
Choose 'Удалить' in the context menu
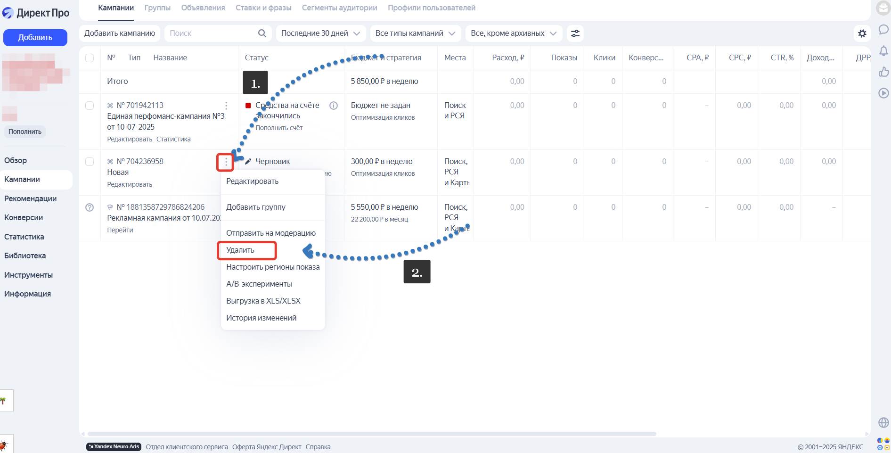tap(240, 250)
